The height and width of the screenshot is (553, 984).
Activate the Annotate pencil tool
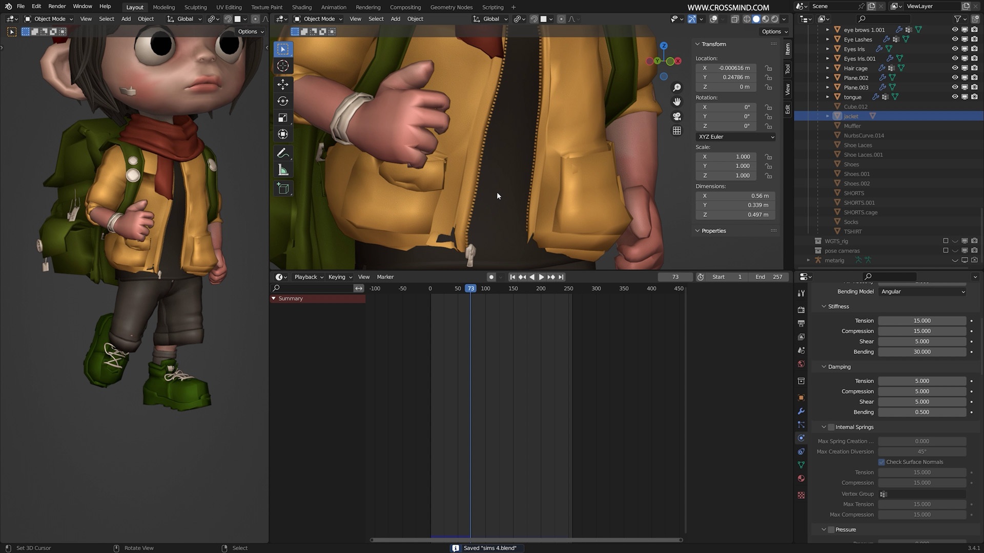[x=283, y=153]
